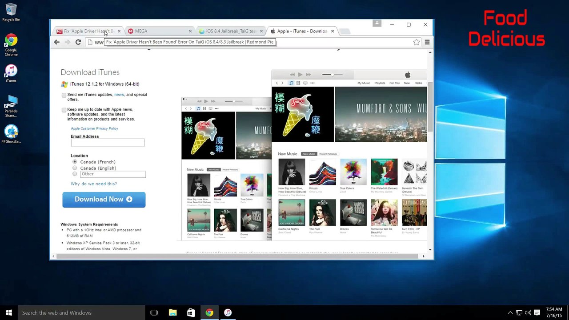Click the Windows taskbar search box
Image resolution: width=569 pixels, height=320 pixels.
pos(81,312)
